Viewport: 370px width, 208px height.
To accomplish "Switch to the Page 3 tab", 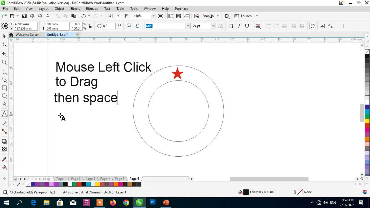I will pos(90,179).
